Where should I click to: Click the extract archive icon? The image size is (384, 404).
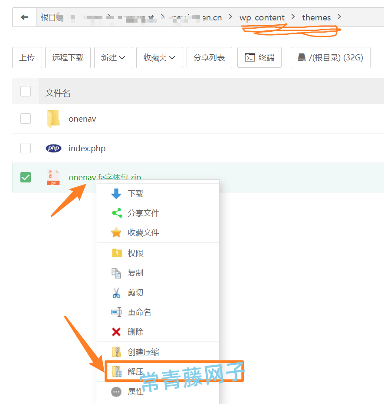click(117, 371)
